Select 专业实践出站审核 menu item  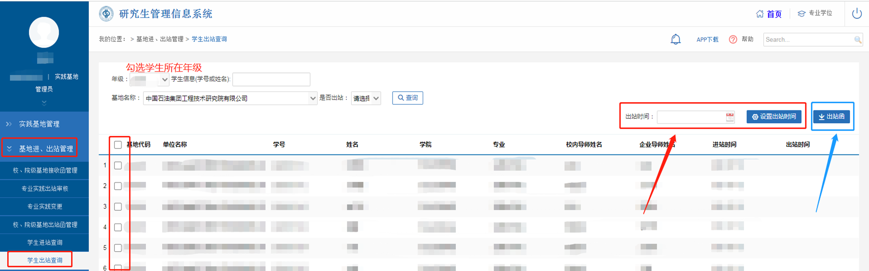click(x=45, y=189)
